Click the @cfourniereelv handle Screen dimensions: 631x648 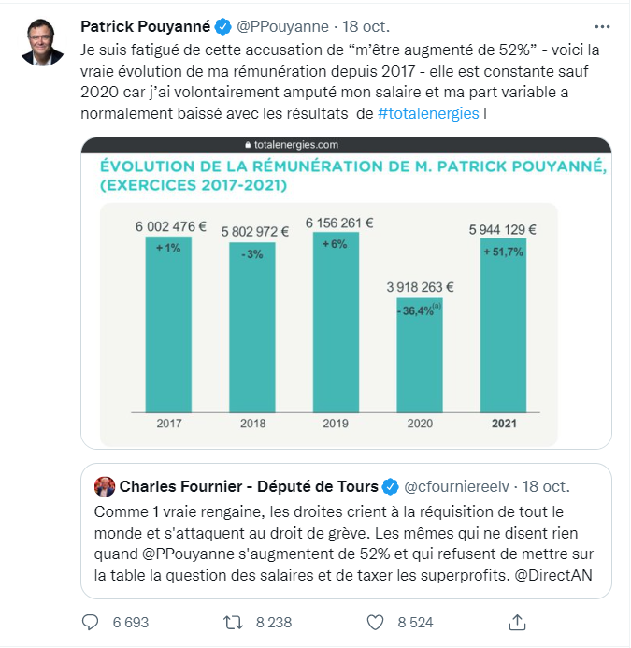pos(457,487)
